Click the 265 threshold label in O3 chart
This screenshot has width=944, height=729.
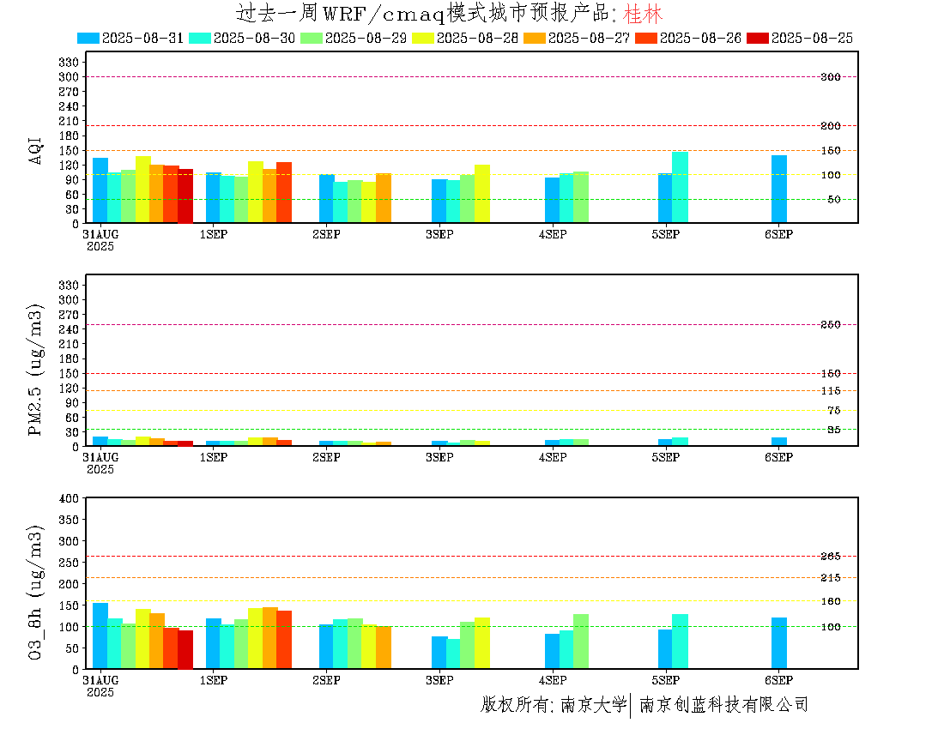coord(831,557)
